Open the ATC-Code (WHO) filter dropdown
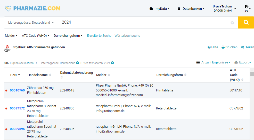254x140 pixels. pyautogui.click(x=36, y=36)
